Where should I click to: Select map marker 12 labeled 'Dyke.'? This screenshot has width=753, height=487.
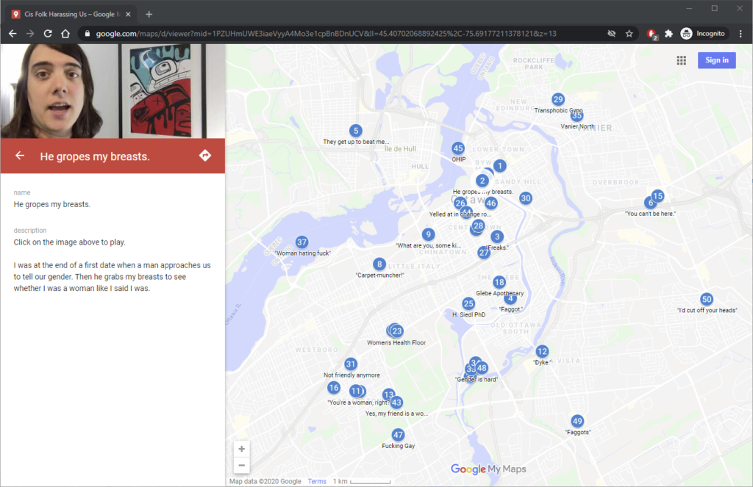coord(542,351)
